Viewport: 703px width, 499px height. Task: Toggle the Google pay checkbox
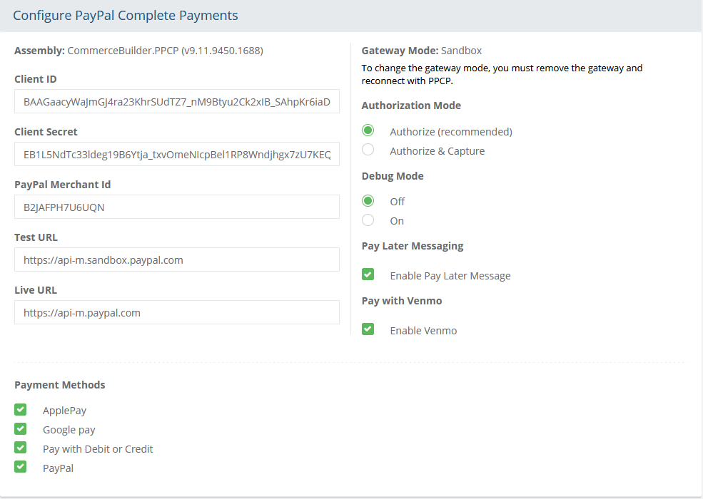(x=21, y=429)
